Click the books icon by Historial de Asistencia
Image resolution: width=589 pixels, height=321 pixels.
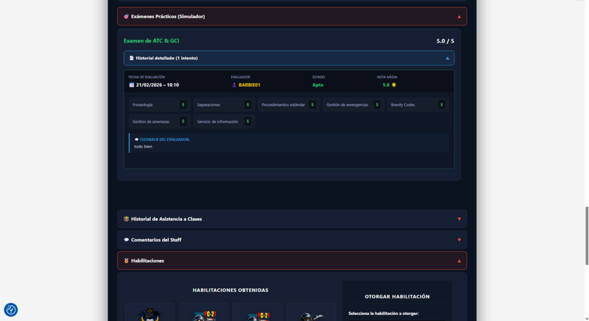pos(126,219)
